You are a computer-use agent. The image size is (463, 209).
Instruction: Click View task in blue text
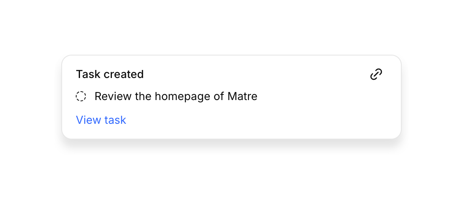(101, 120)
